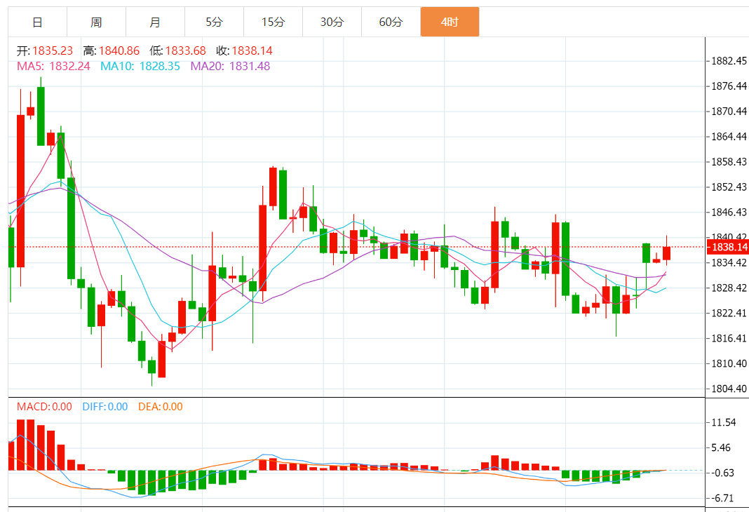Click the 11.54 MACD axis label

(724, 422)
